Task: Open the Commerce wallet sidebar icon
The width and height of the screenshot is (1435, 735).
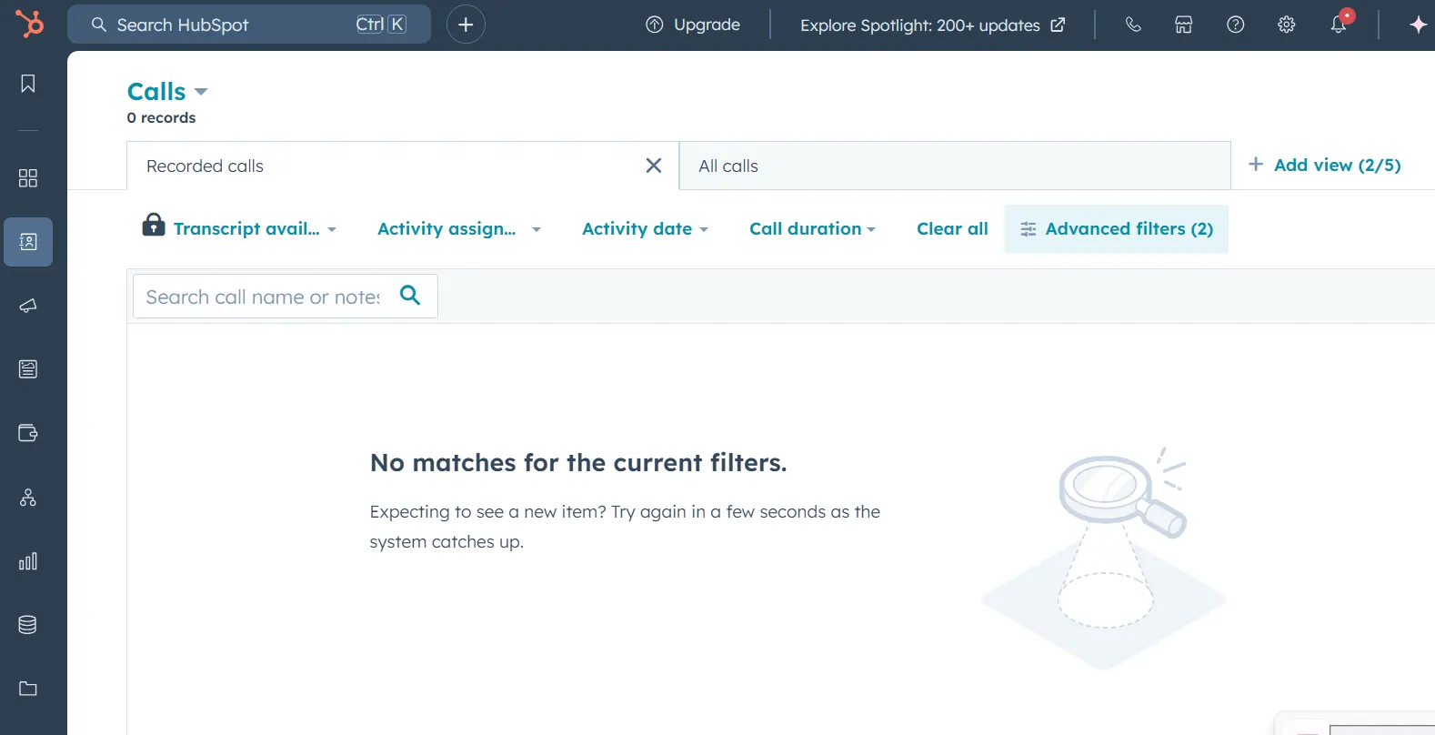Action: pos(28,433)
